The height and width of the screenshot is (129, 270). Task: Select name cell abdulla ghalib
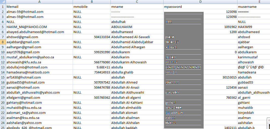(x=137, y=72)
